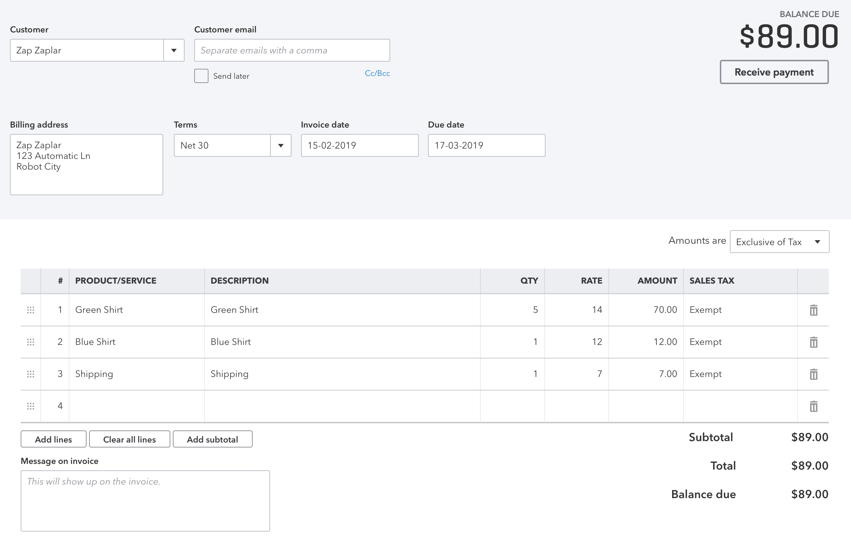The image size is (851, 543).
Task: Click the drag handle for Blue Shirt row
Action: (31, 342)
